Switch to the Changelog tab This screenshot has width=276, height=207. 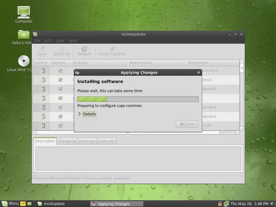point(67,141)
